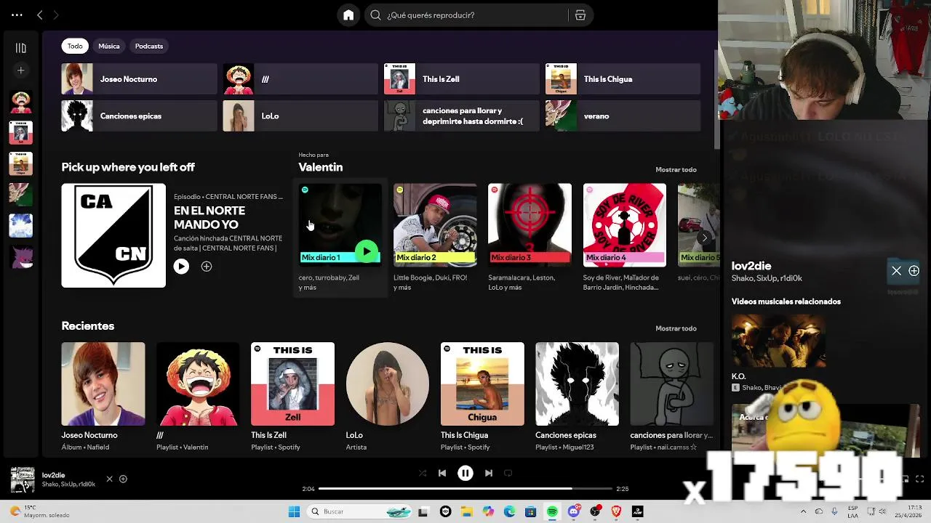The image size is (931, 523).
Task: Open lov2die album art in player bar
Action: click(23, 479)
